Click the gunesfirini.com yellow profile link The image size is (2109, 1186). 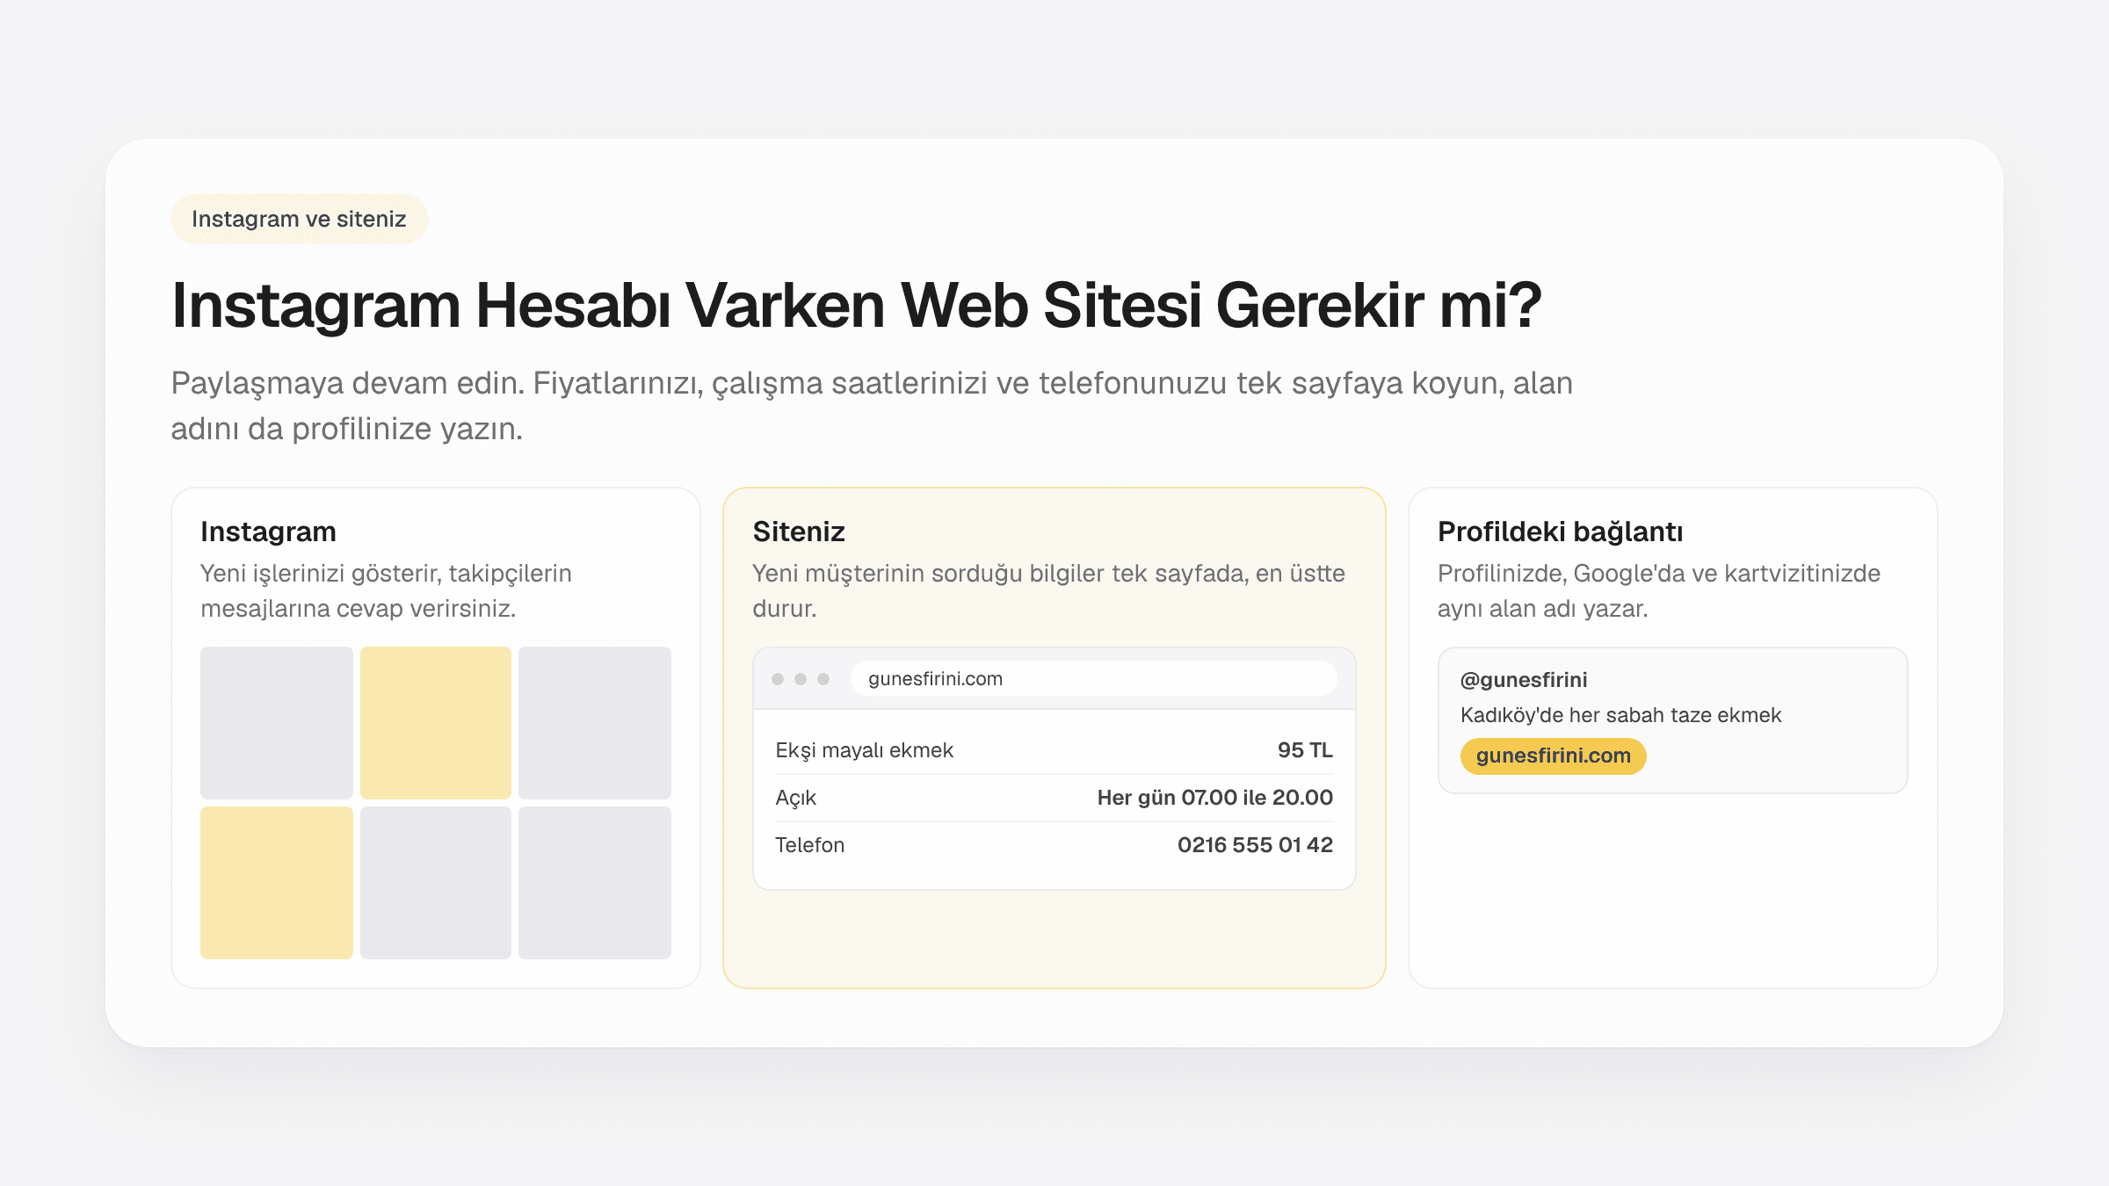coord(1553,756)
